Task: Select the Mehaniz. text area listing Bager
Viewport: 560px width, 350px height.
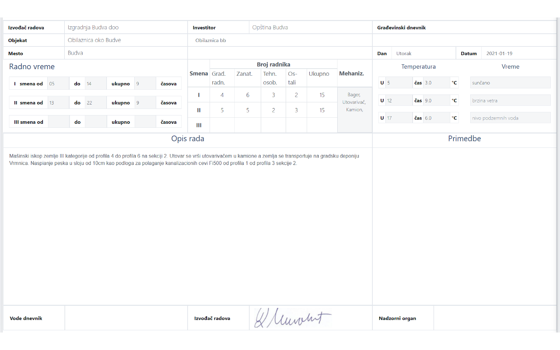Action: click(x=354, y=109)
